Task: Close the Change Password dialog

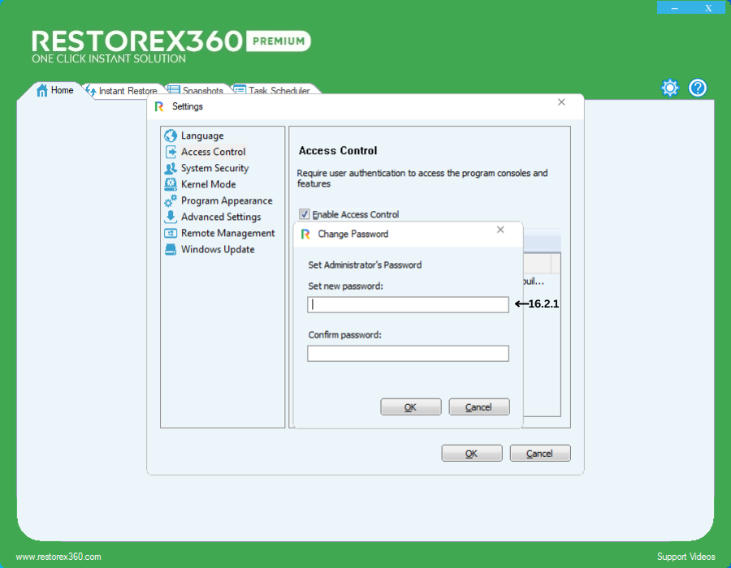Action: 500,230
